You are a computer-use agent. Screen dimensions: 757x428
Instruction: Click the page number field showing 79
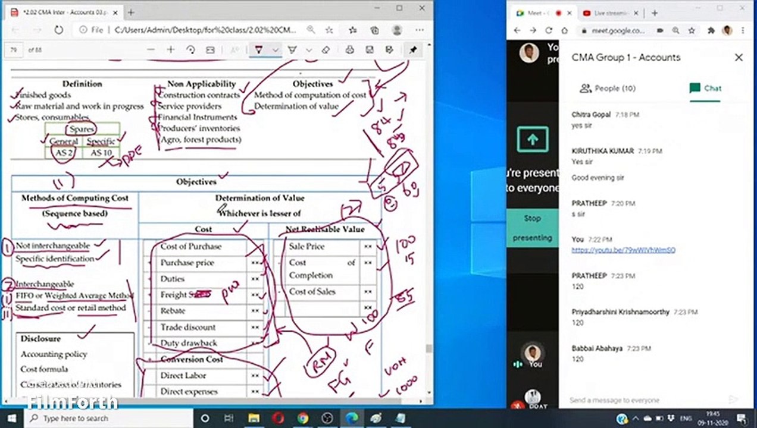pos(14,50)
